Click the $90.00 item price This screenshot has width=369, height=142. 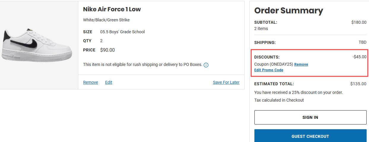(x=107, y=50)
